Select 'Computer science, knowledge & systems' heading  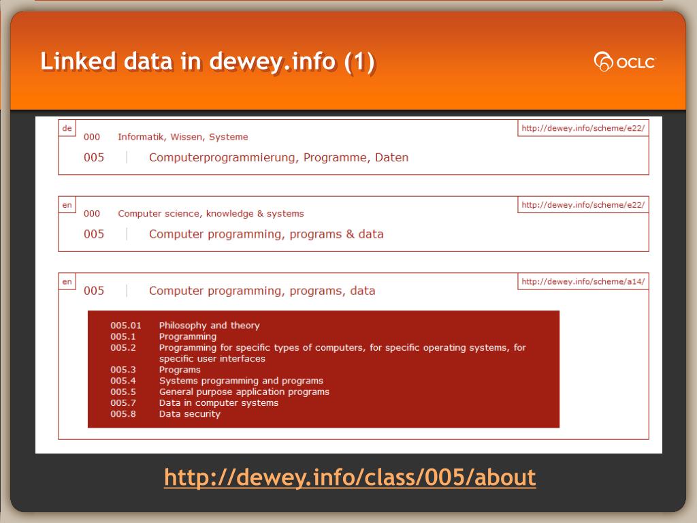point(211,213)
